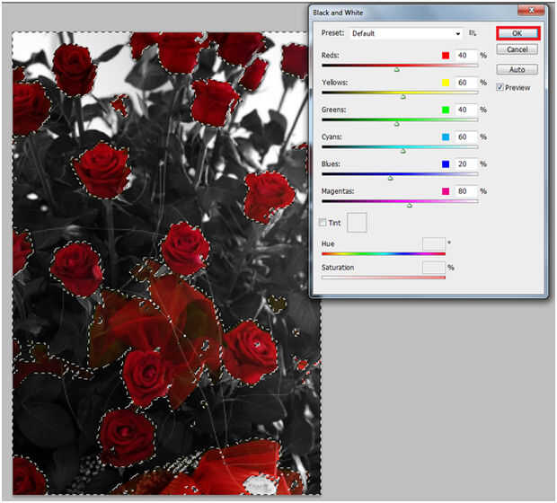Click the OK button
This screenshot has width=557, height=503.
tap(517, 33)
